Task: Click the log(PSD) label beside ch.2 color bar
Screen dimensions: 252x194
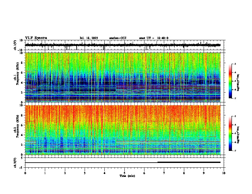Action: coord(238,135)
